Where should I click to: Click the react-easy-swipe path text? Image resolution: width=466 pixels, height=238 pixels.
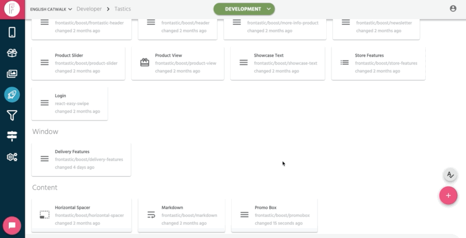(x=72, y=104)
